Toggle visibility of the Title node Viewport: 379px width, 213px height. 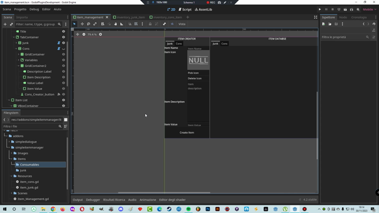(x=63, y=31)
